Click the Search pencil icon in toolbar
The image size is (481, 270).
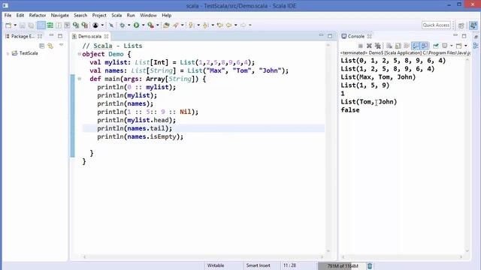[x=176, y=25]
